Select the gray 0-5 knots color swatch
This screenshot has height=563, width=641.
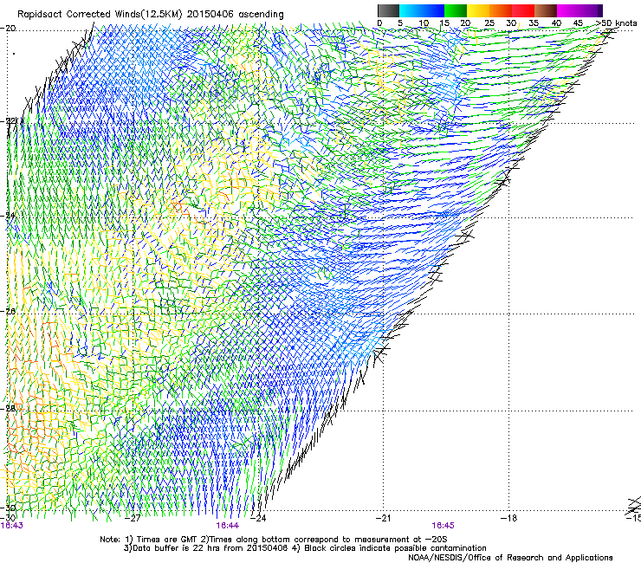tap(388, 10)
